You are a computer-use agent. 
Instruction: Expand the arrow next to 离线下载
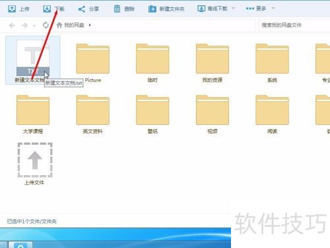(x=233, y=9)
